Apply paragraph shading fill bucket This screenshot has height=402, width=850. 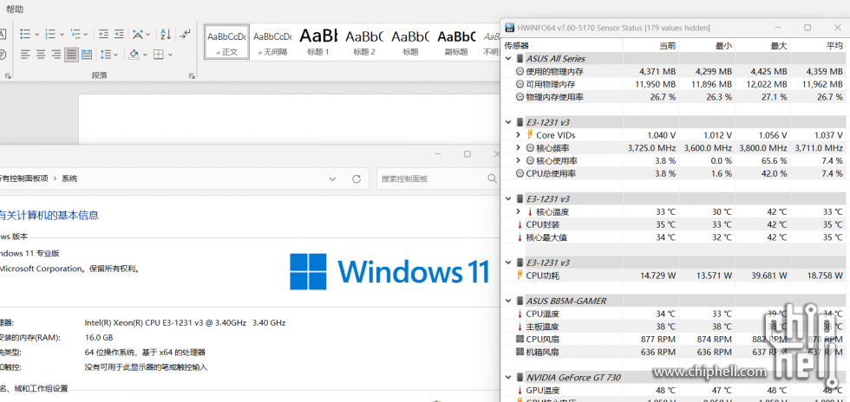[134, 55]
